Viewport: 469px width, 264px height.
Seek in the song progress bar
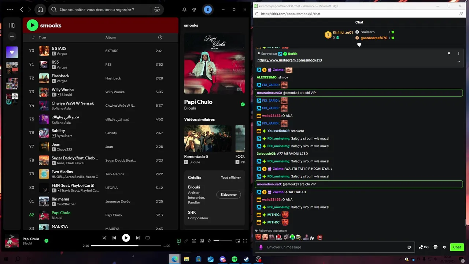pyautogui.click(x=126, y=246)
